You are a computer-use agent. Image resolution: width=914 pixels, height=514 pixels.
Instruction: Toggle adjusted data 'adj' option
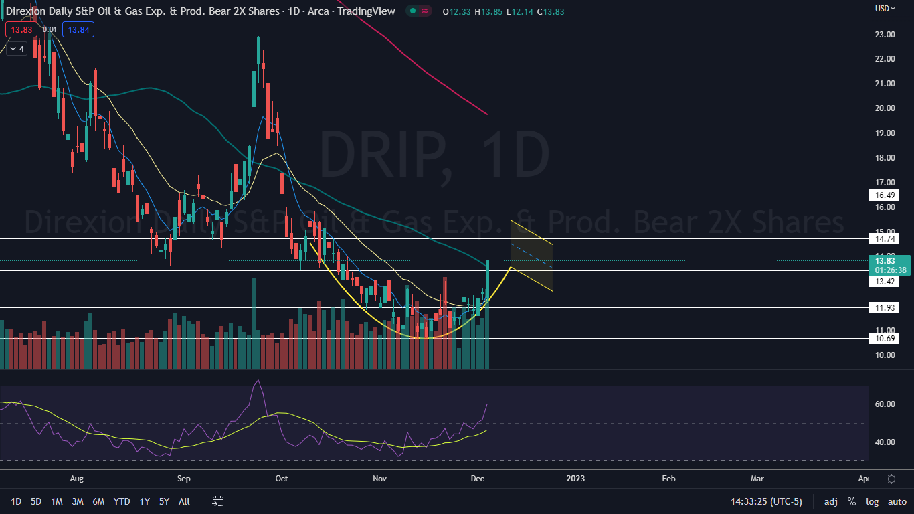831,501
